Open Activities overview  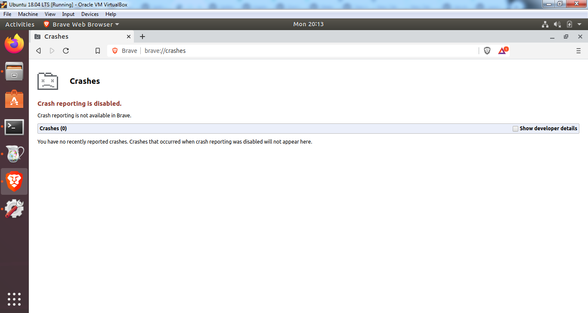click(20, 25)
